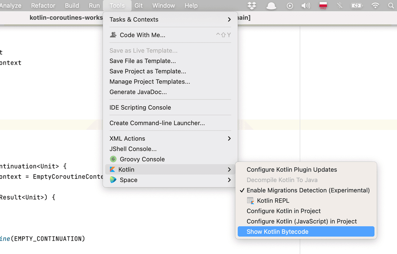Click the Kotlin logo icon in Tools menu
Image resolution: width=397 pixels, height=254 pixels.
(x=112, y=170)
